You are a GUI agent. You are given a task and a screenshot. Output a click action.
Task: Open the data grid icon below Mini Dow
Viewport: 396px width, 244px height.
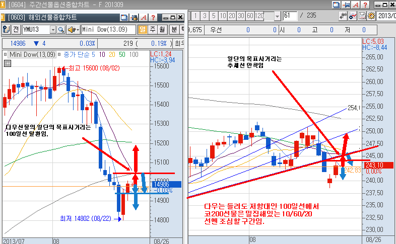coord(7,63)
